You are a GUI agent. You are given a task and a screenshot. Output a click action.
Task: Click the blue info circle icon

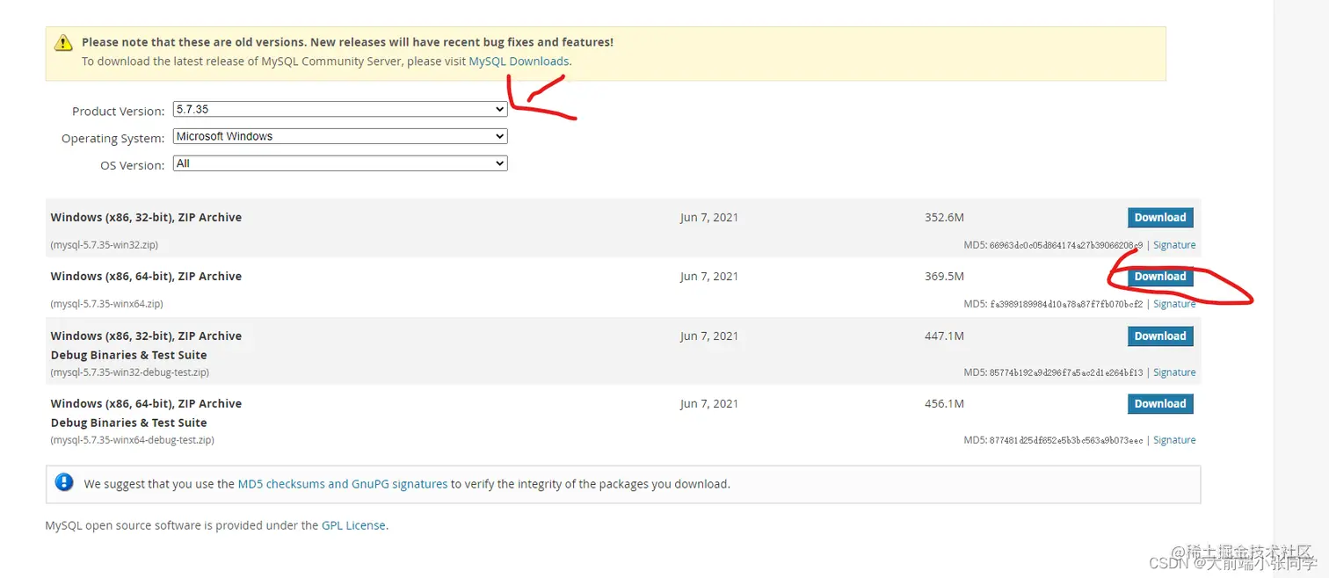[64, 482]
